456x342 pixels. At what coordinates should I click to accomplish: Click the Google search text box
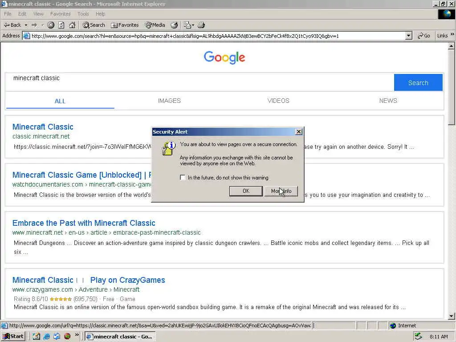[x=199, y=82]
